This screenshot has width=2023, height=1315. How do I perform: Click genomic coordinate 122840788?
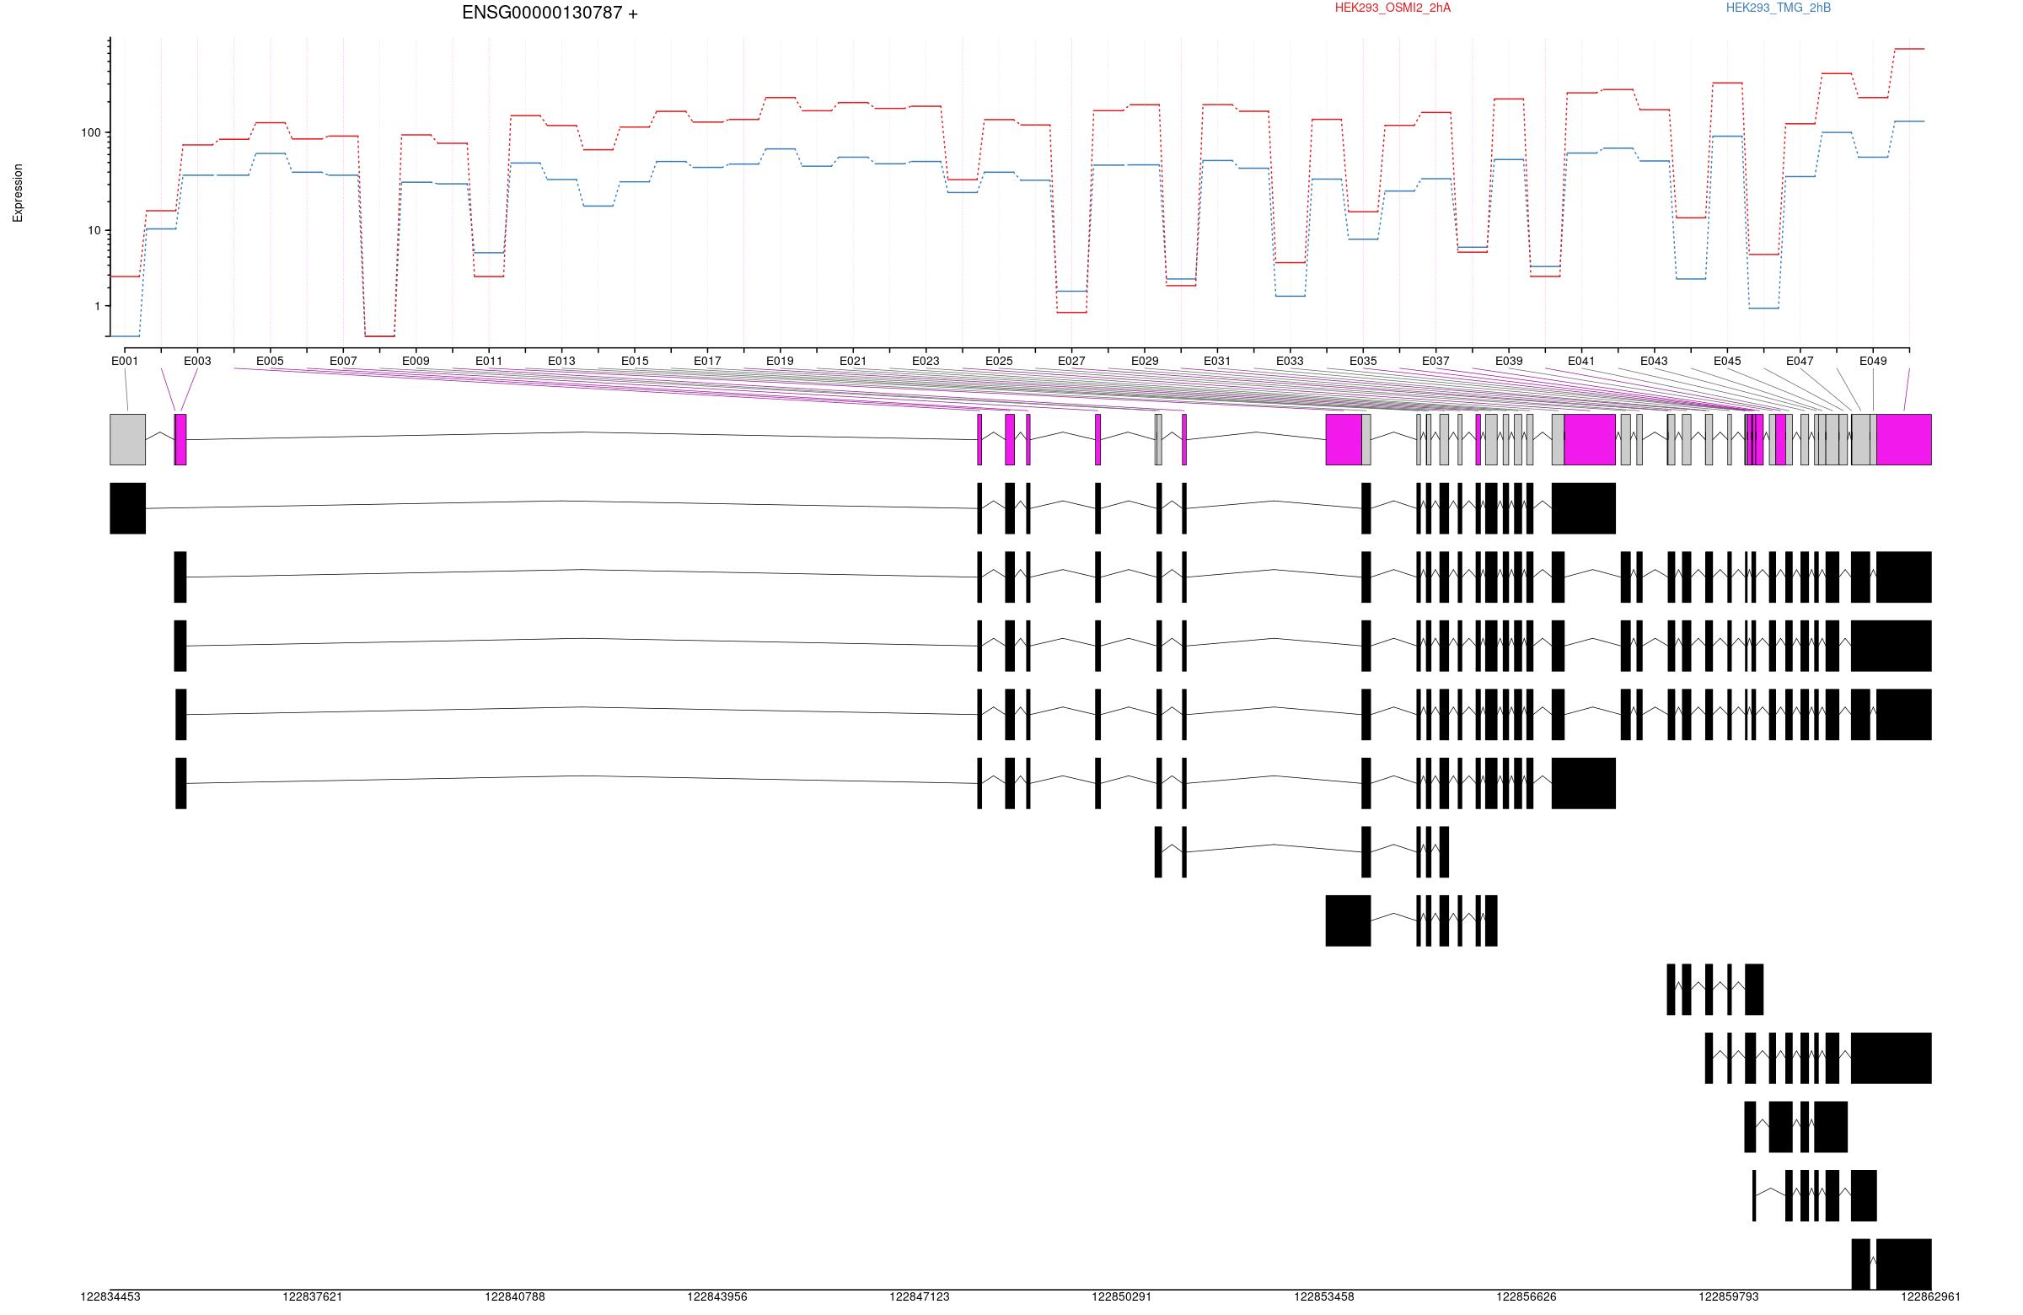pos(515,1296)
